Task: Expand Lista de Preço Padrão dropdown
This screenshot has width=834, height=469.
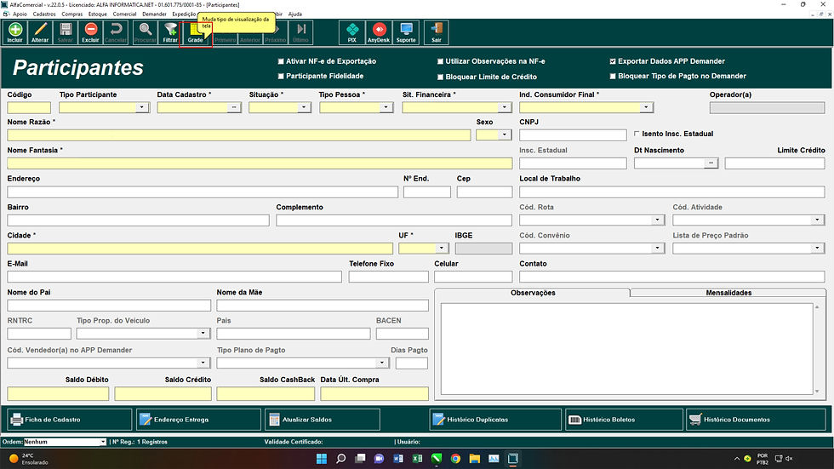Action: [x=818, y=249]
